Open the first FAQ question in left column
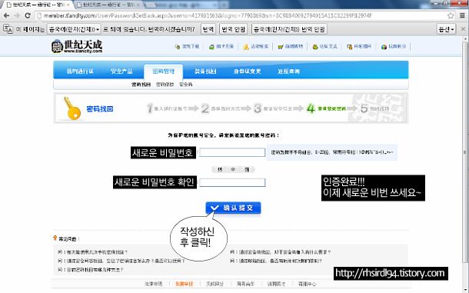The image size is (469, 293). click(x=93, y=252)
